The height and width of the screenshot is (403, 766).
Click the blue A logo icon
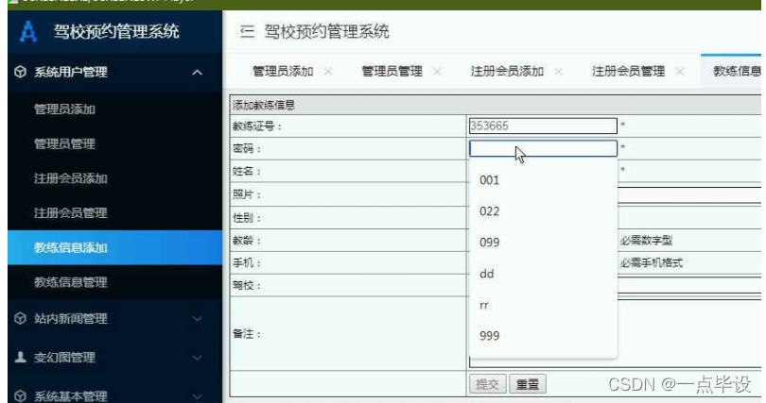pos(28,32)
